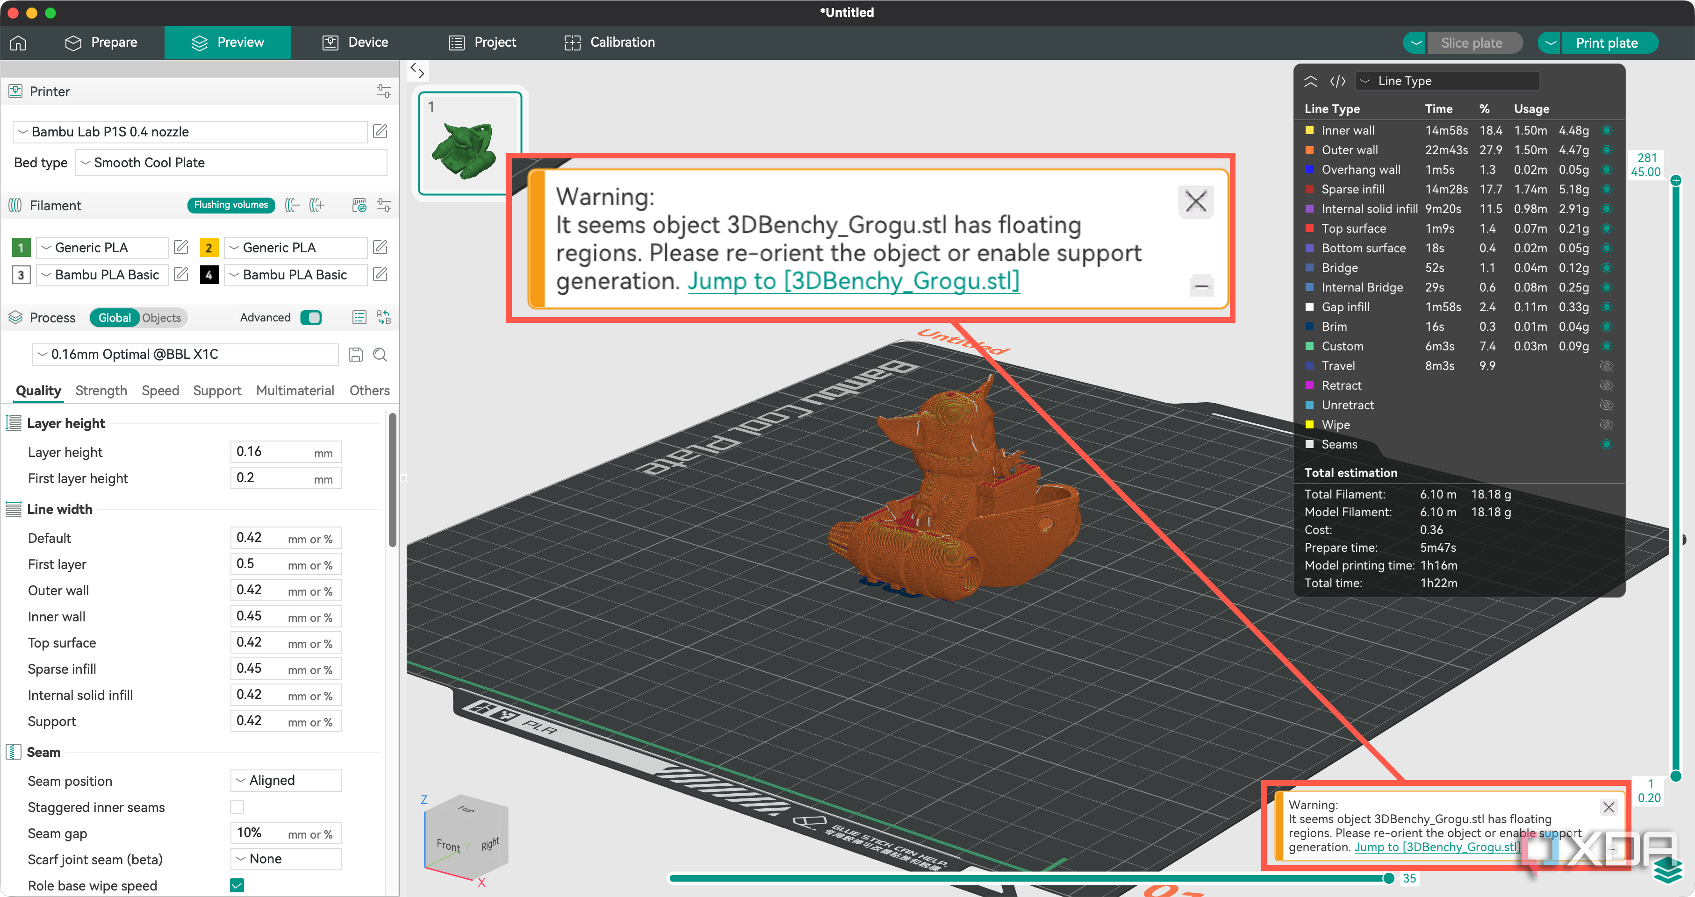Open printer settings adjust icon

pos(384,92)
